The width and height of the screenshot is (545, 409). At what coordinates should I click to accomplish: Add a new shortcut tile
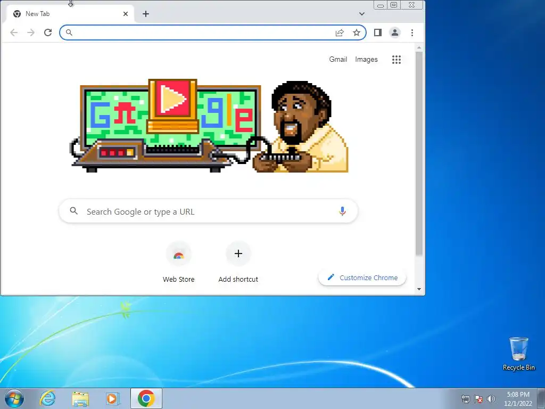[238, 262]
